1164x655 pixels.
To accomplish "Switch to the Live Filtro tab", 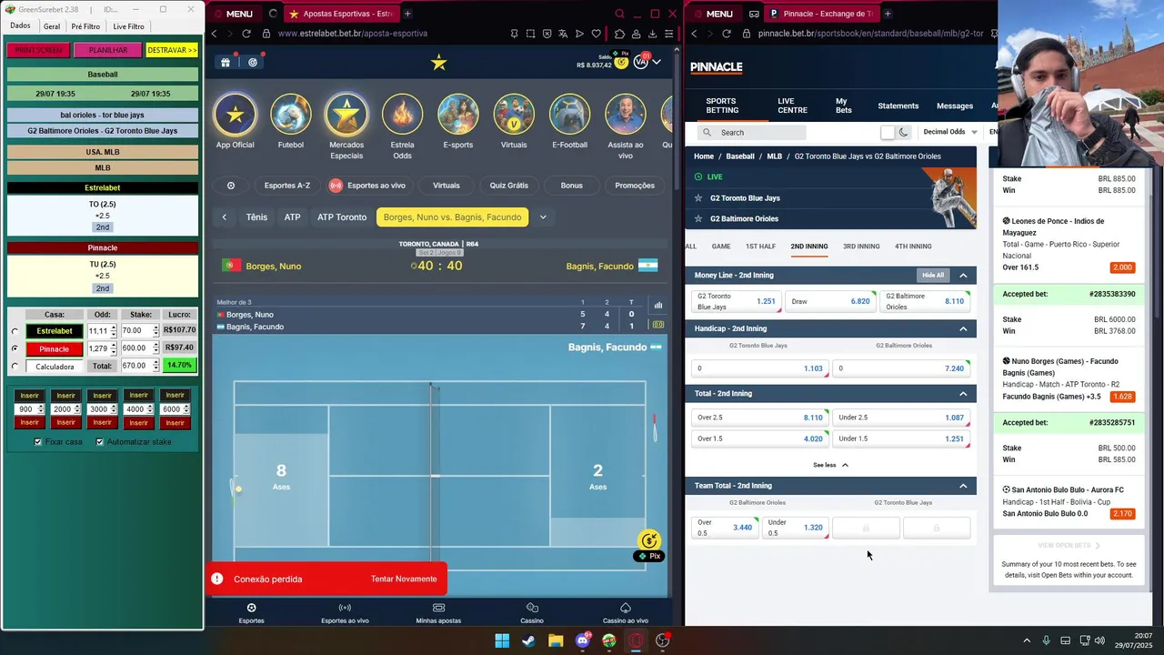I will pos(128,26).
